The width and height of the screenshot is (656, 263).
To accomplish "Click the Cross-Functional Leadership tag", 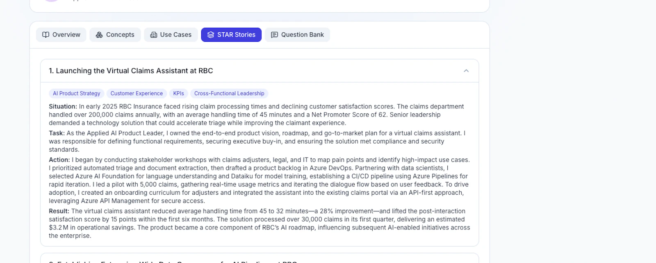I will (x=229, y=94).
